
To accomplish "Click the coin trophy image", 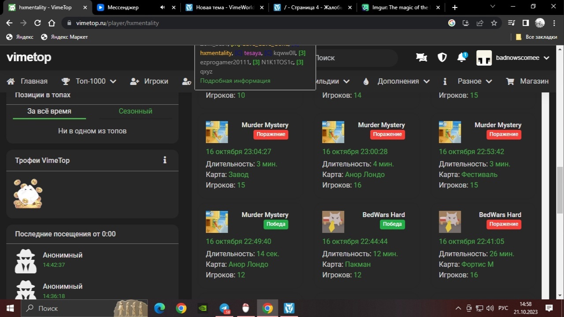I will coord(28,193).
